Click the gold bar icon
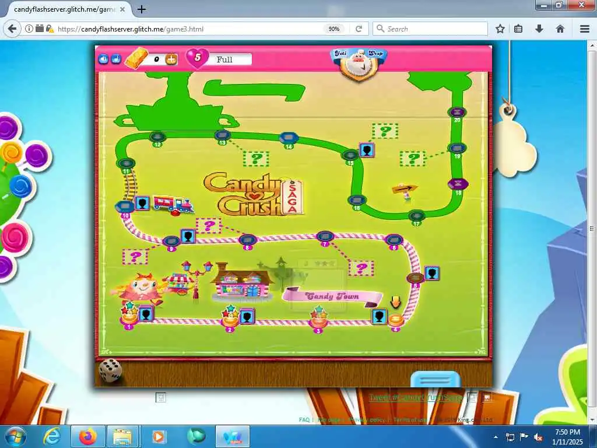 (x=136, y=58)
